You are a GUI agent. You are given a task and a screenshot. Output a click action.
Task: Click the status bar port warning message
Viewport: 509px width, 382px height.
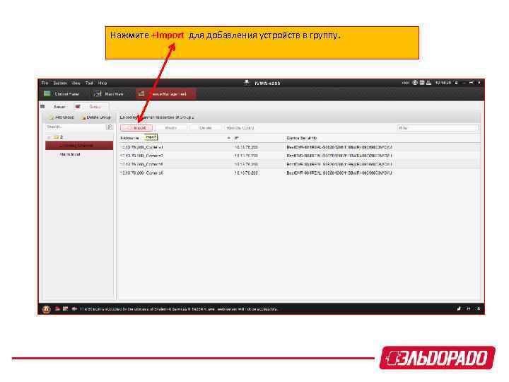(179, 309)
